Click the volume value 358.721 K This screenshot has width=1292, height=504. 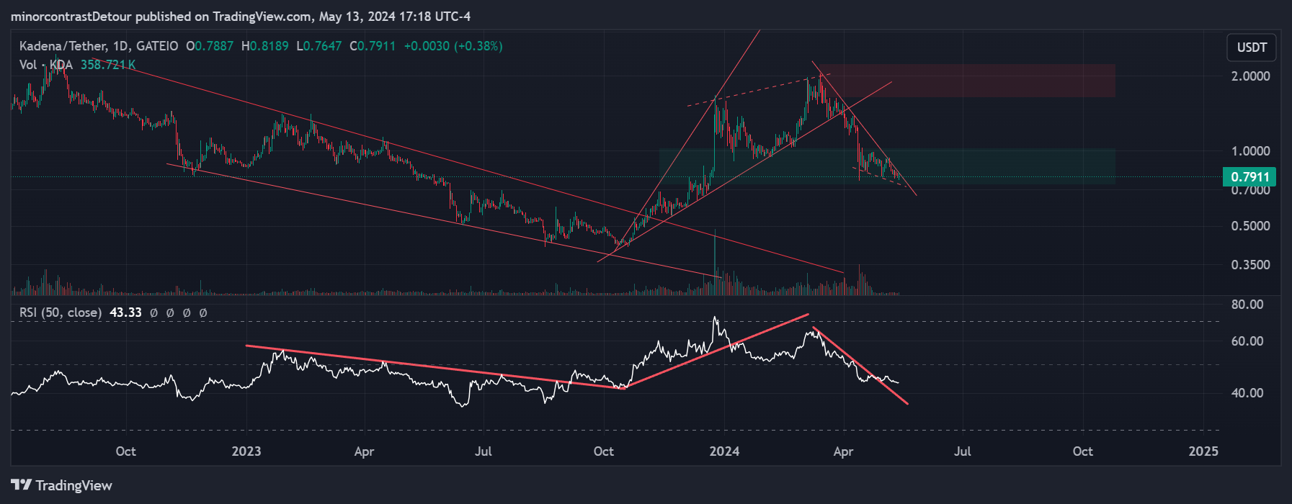pos(108,65)
